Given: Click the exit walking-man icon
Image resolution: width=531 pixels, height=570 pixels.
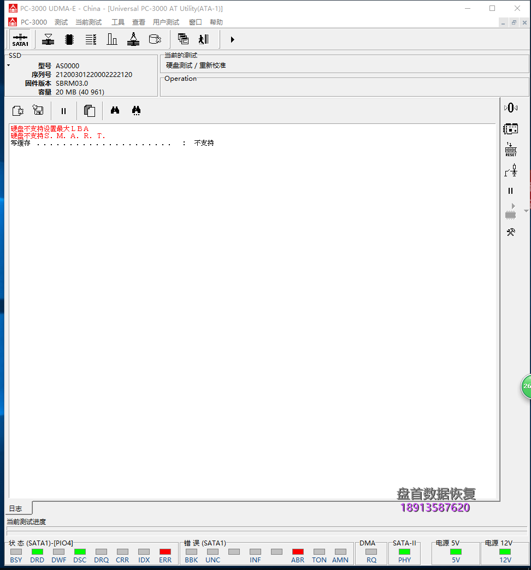Looking at the screenshot, I should [204, 39].
